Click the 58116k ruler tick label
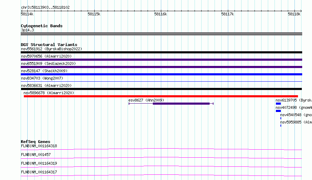 tap(161, 14)
